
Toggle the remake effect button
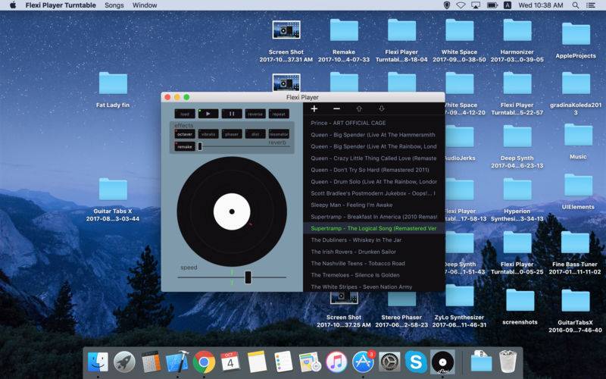click(x=185, y=146)
